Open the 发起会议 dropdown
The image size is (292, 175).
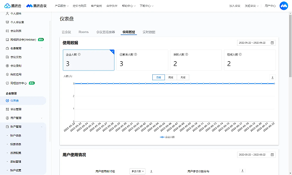pyautogui.click(x=252, y=6)
